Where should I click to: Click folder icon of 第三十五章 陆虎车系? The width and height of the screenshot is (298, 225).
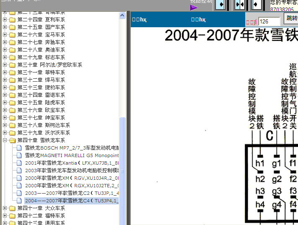point(12,103)
